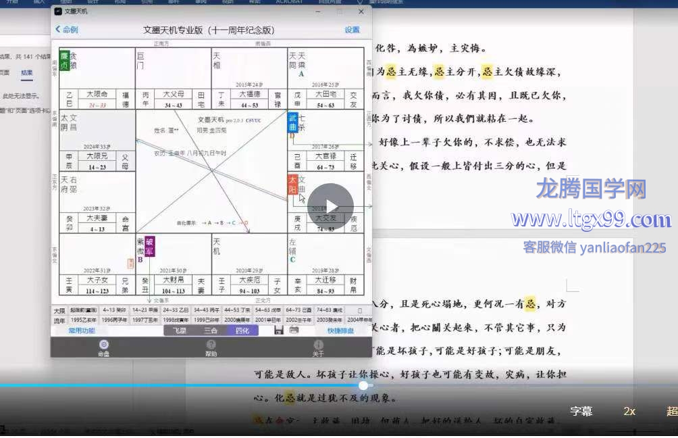Click the 天机 star in the bottom palace
The height and width of the screenshot is (438, 678).
click(x=217, y=246)
